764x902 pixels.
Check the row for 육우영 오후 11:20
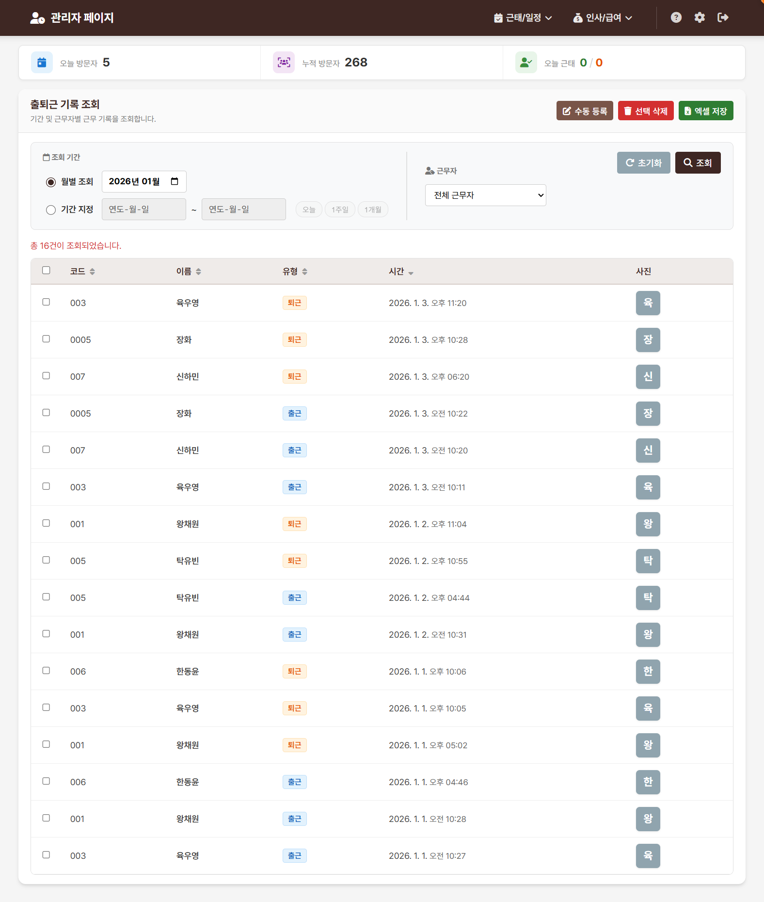click(x=46, y=302)
